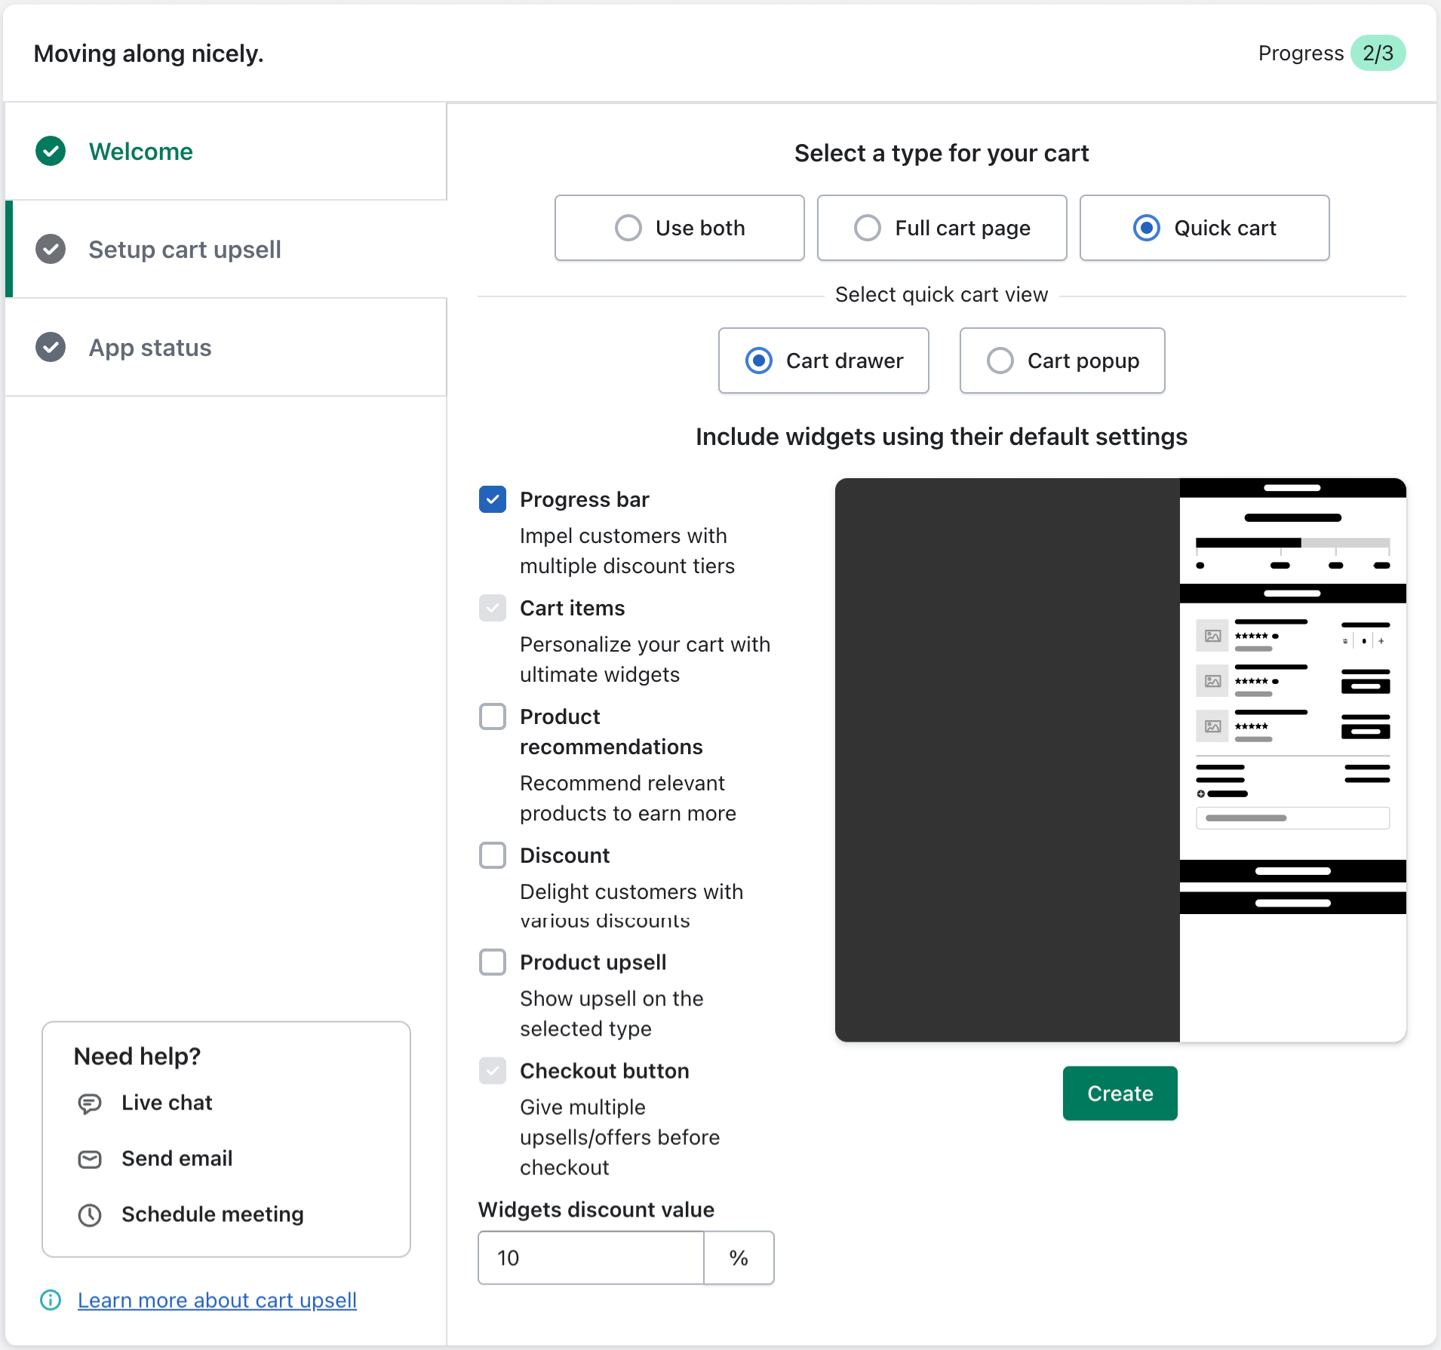Click 'Include widgets using their default settings' heading
This screenshot has height=1350, width=1441.
[942, 437]
